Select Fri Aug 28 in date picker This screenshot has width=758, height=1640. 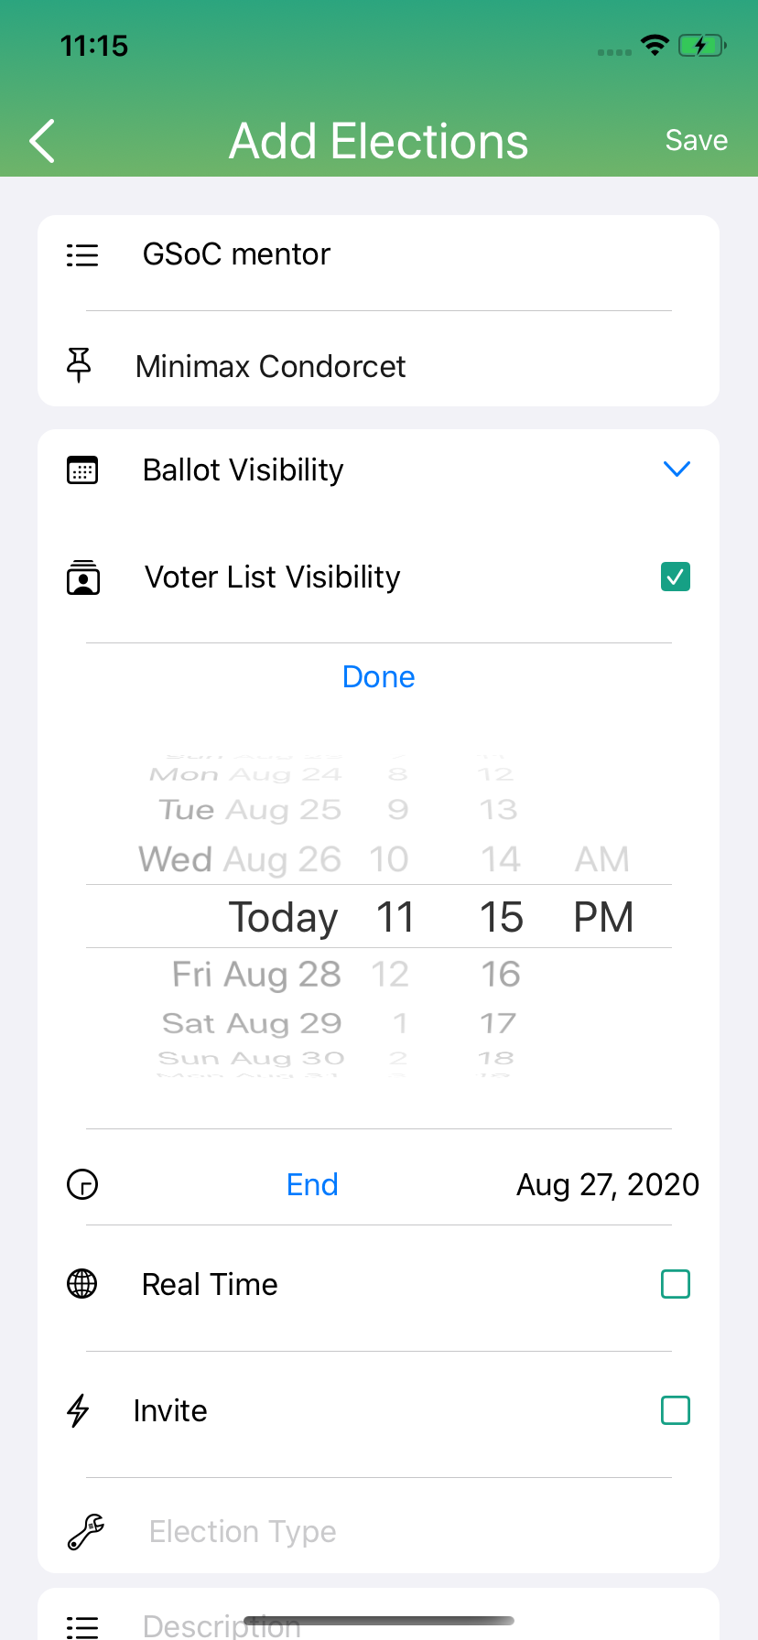[x=256, y=975]
